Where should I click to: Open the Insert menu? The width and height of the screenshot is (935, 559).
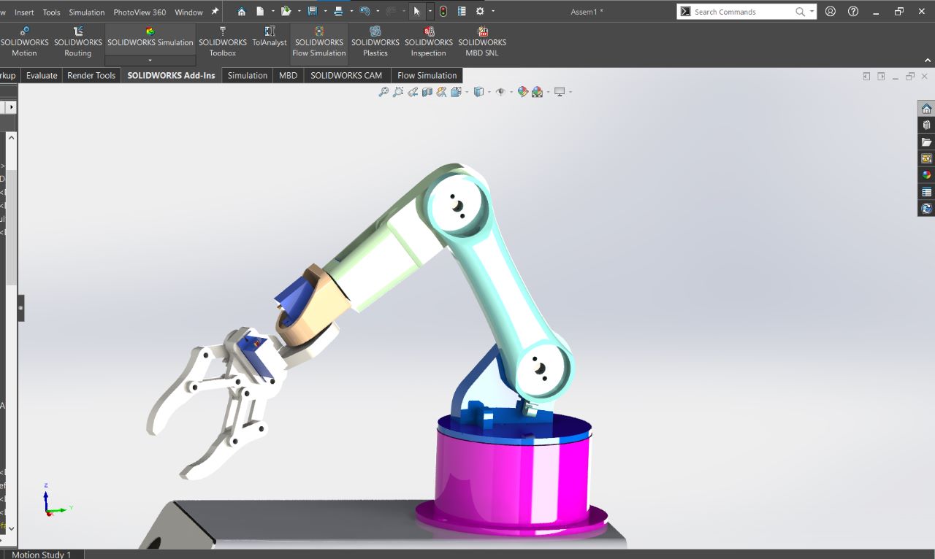pos(24,12)
